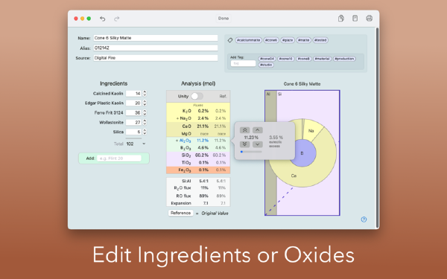
Task: Select the #production suggested tag
Action: [344, 59]
